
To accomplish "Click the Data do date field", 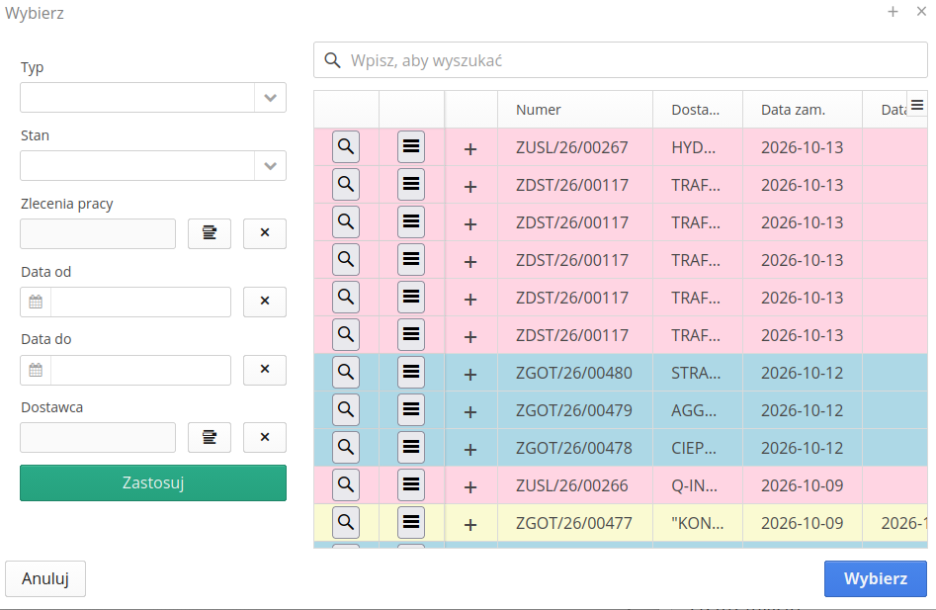I will tap(141, 370).
